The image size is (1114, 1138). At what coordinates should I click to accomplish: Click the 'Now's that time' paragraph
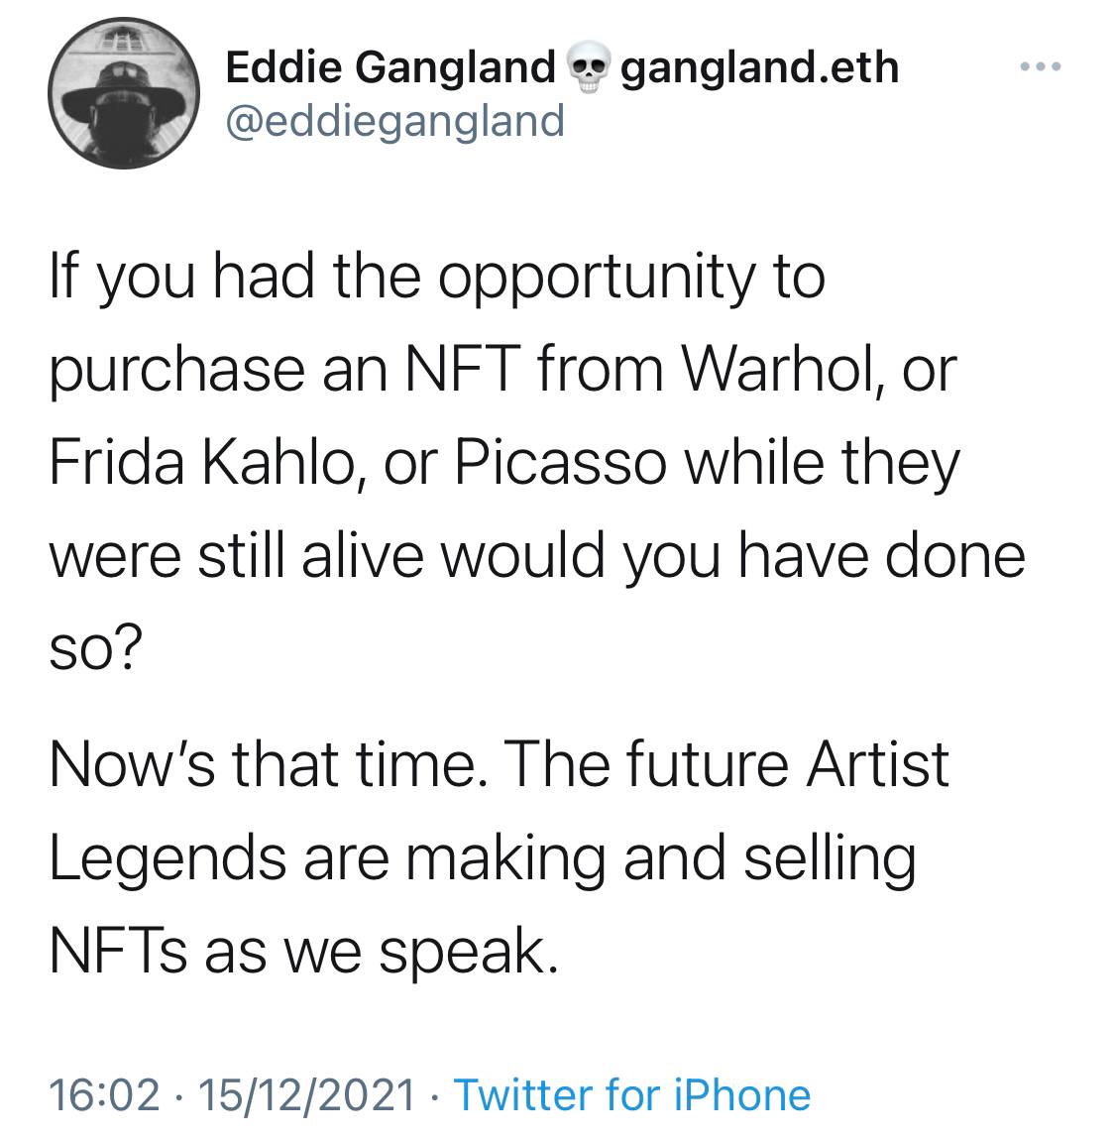500,857
